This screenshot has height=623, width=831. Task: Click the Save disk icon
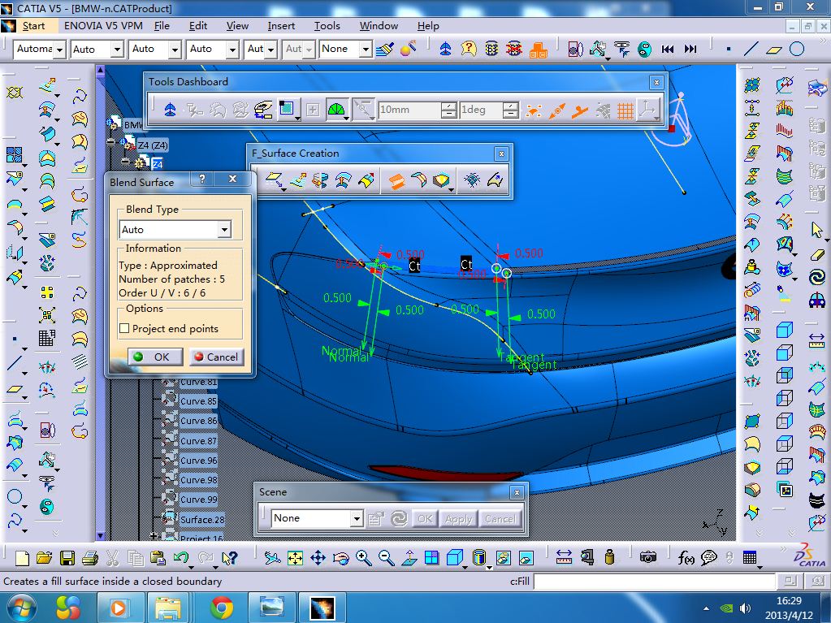point(67,558)
